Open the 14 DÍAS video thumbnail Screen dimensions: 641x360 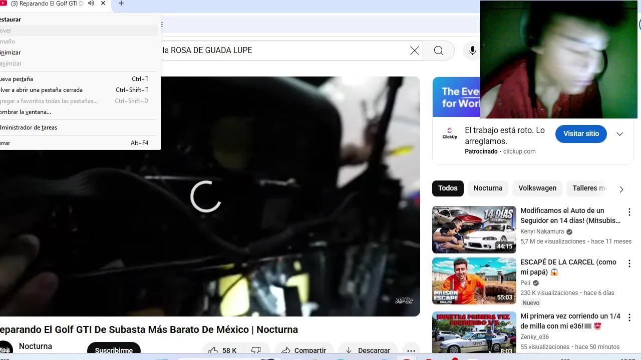[x=474, y=229]
